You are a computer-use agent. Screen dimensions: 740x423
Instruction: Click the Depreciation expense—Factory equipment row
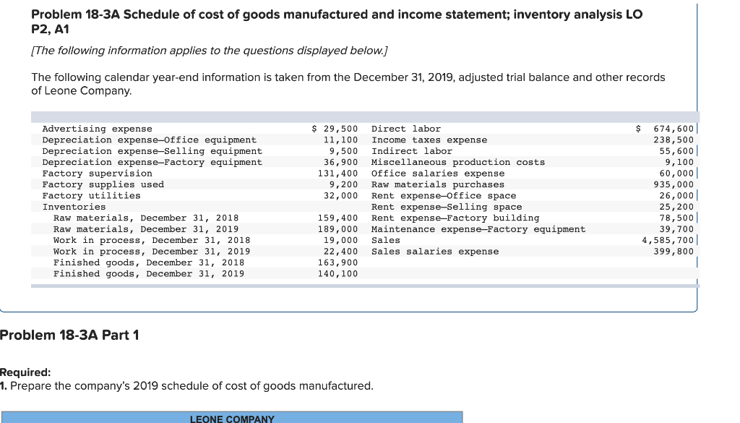pos(153,162)
